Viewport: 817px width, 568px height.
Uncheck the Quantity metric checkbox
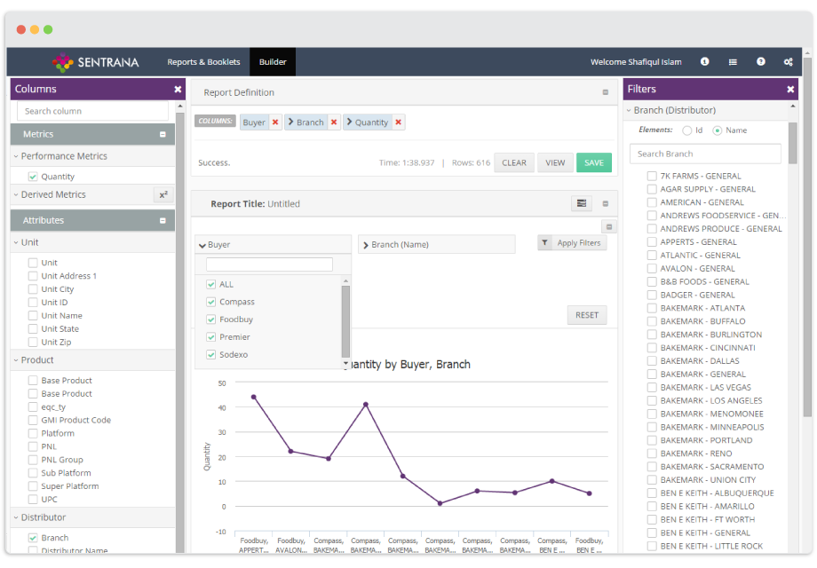[33, 177]
